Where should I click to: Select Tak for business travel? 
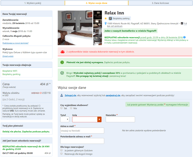pos(61,108)
